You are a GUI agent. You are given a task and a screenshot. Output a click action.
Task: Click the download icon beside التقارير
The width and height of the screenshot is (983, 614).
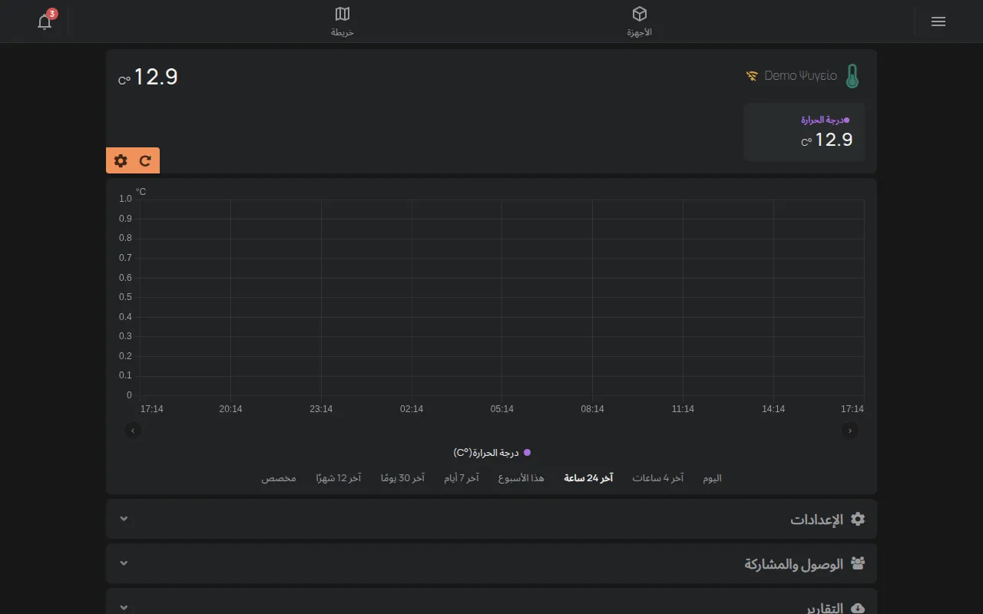click(858, 608)
